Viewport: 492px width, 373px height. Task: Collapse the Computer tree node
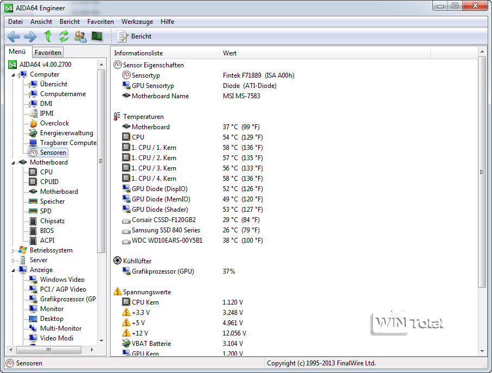[13, 75]
